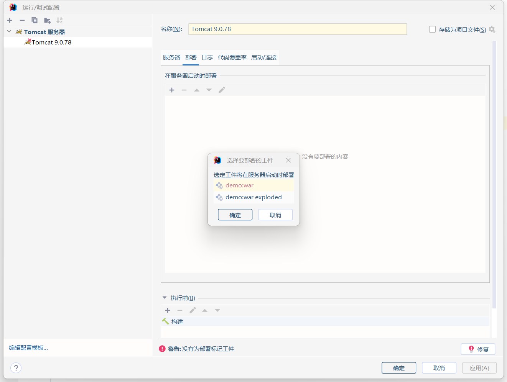Select the Tomcat 9.0.78 configuration
The width and height of the screenshot is (507, 382).
(x=78, y=42)
